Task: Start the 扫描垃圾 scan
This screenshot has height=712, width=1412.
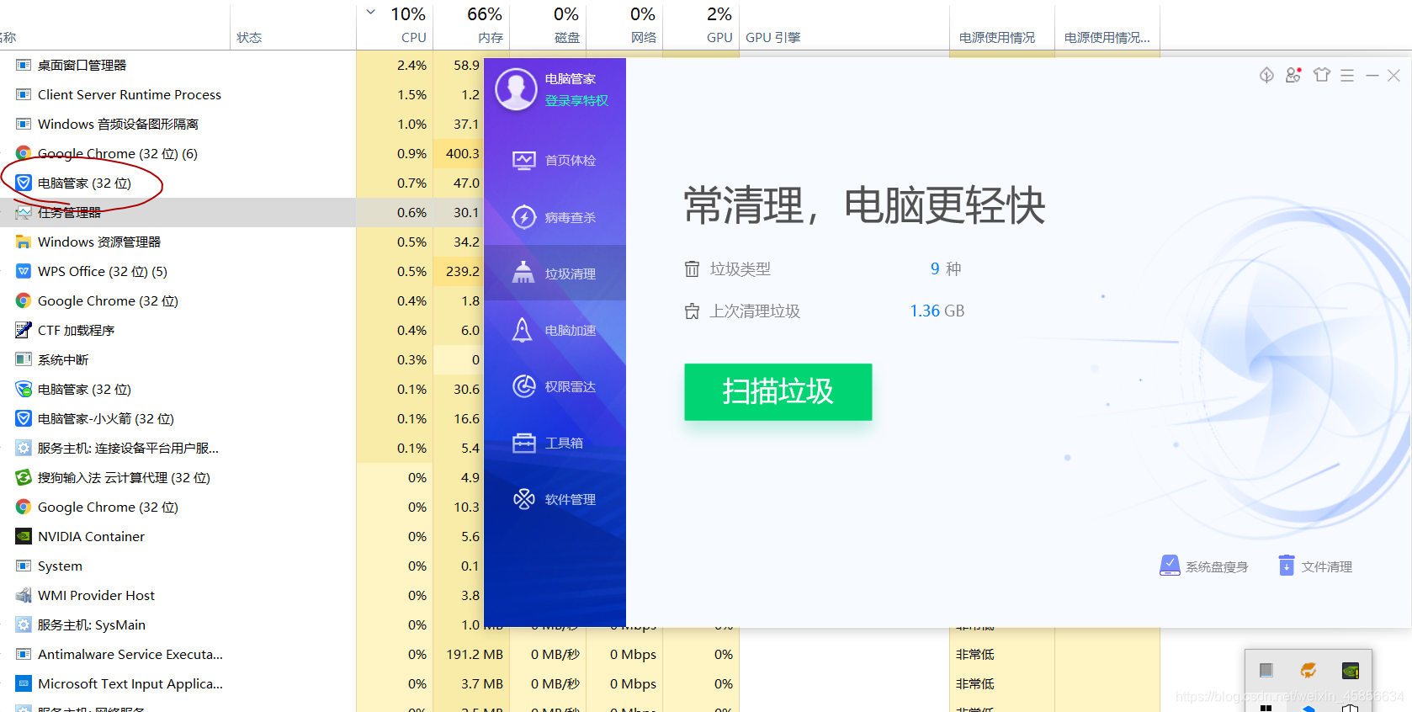Action: [x=778, y=391]
